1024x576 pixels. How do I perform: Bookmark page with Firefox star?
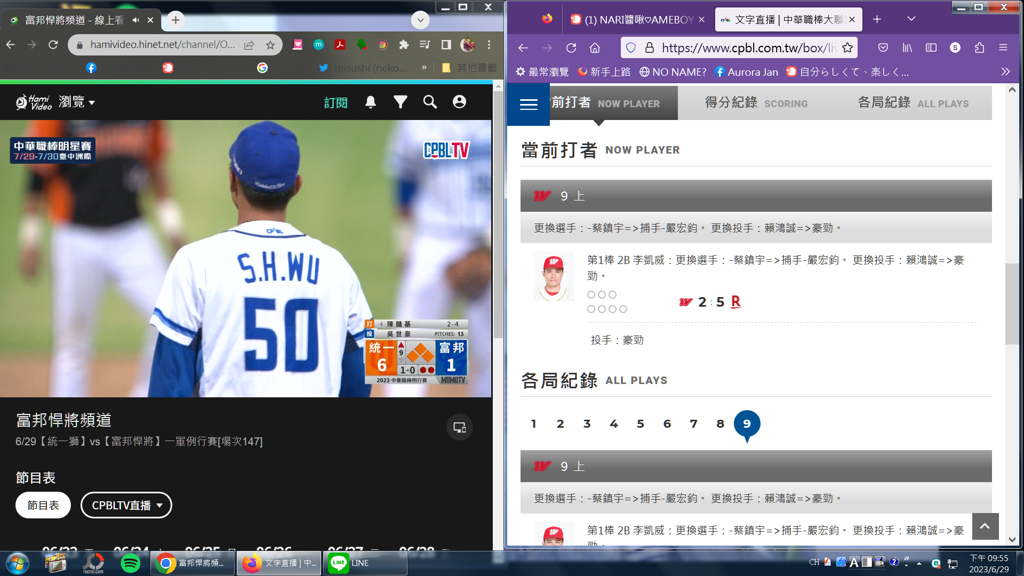point(847,48)
